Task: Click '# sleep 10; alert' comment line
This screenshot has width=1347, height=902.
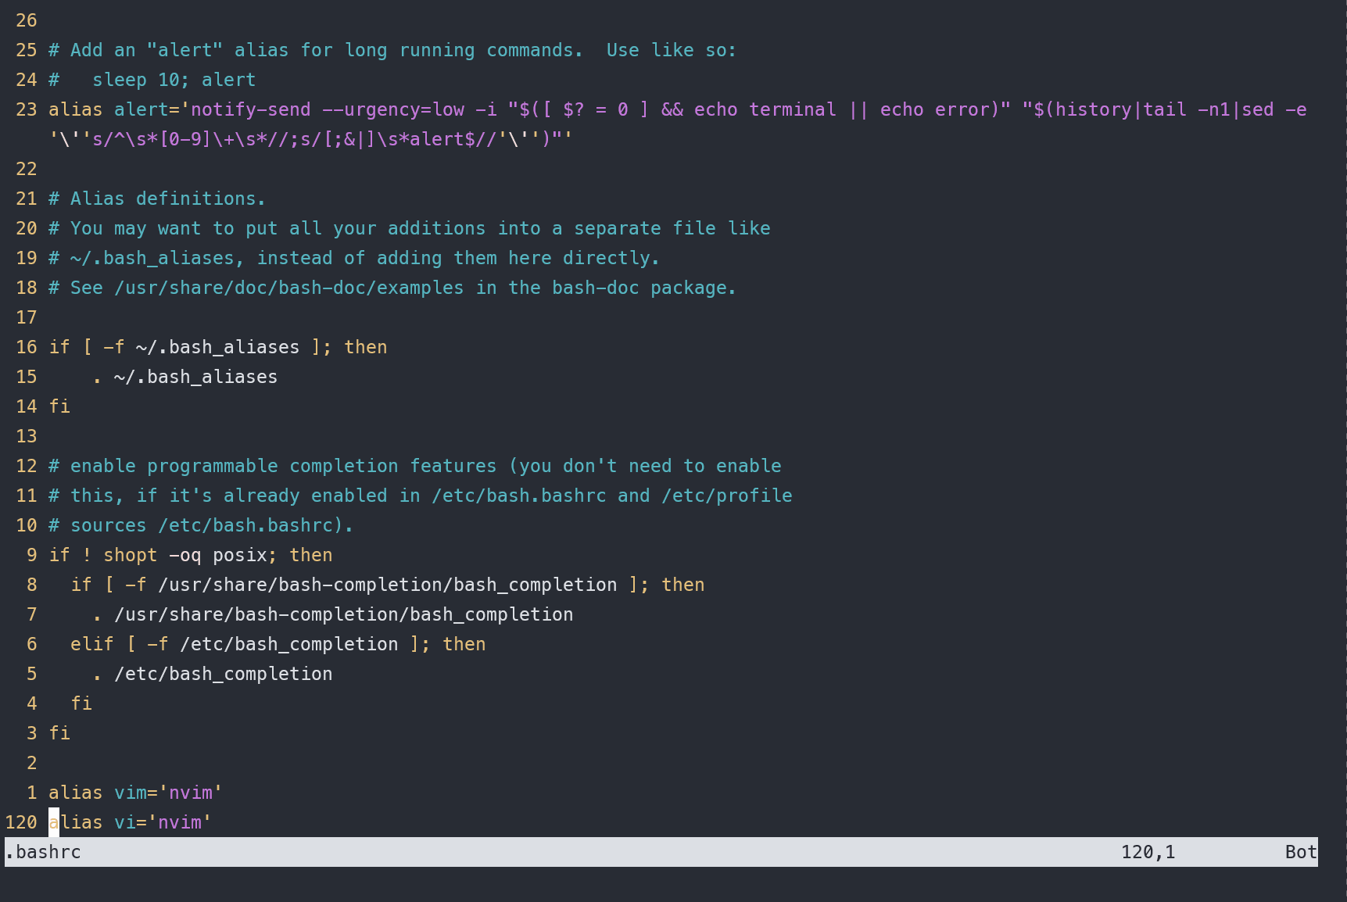Action: [x=152, y=80]
